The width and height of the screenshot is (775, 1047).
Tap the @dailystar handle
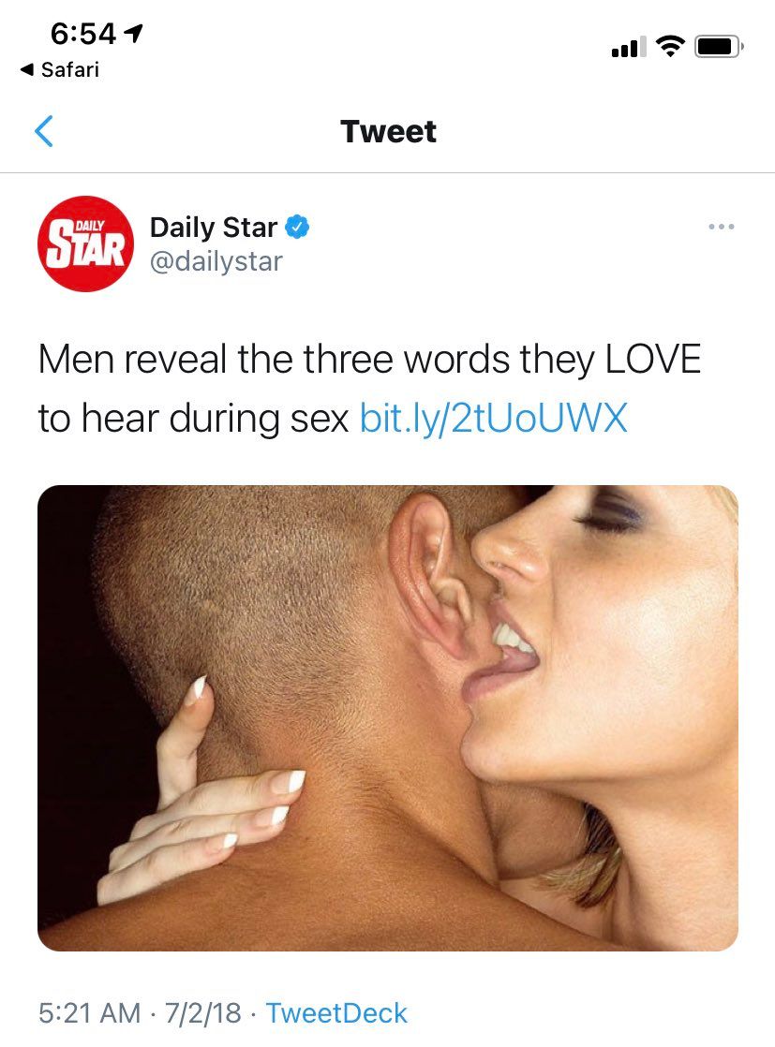[216, 261]
